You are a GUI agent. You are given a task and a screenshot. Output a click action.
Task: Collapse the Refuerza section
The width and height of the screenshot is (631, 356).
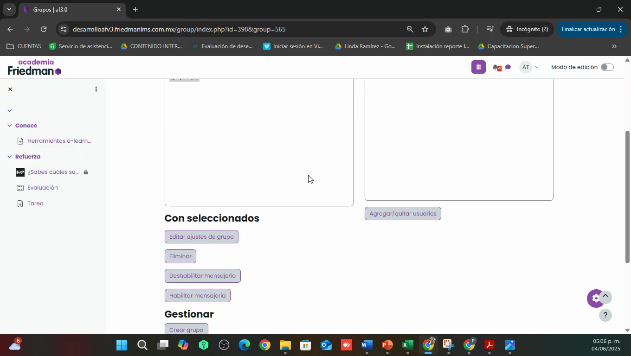coord(10,157)
